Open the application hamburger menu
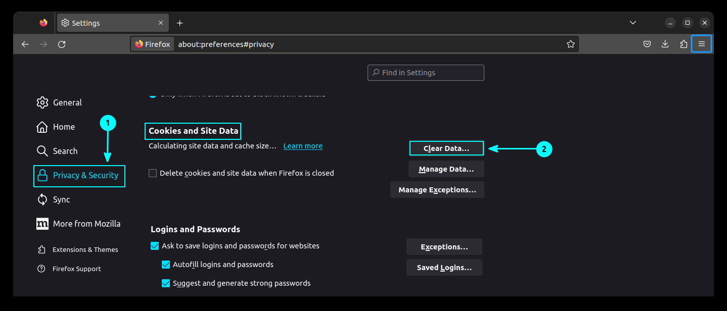The width and height of the screenshot is (727, 311). [702, 44]
